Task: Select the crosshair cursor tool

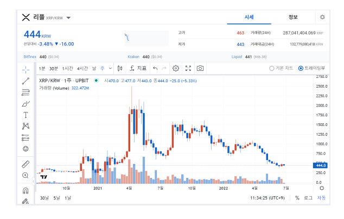Action: click(26, 70)
